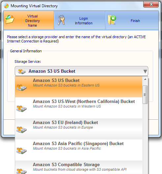162x174 pixels.
Task: Open the Finish step tab
Action: click(132, 20)
